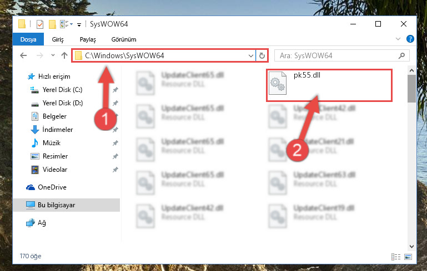Go up one folder level arrow

coord(64,55)
